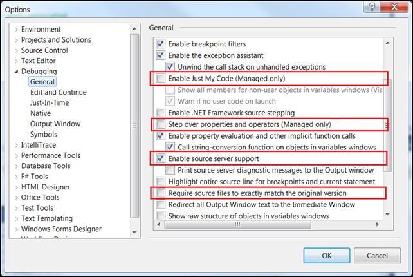413x277 pixels.
Task: Expand the IntelliTrace node arrow
Action: pyautogui.click(x=17, y=145)
